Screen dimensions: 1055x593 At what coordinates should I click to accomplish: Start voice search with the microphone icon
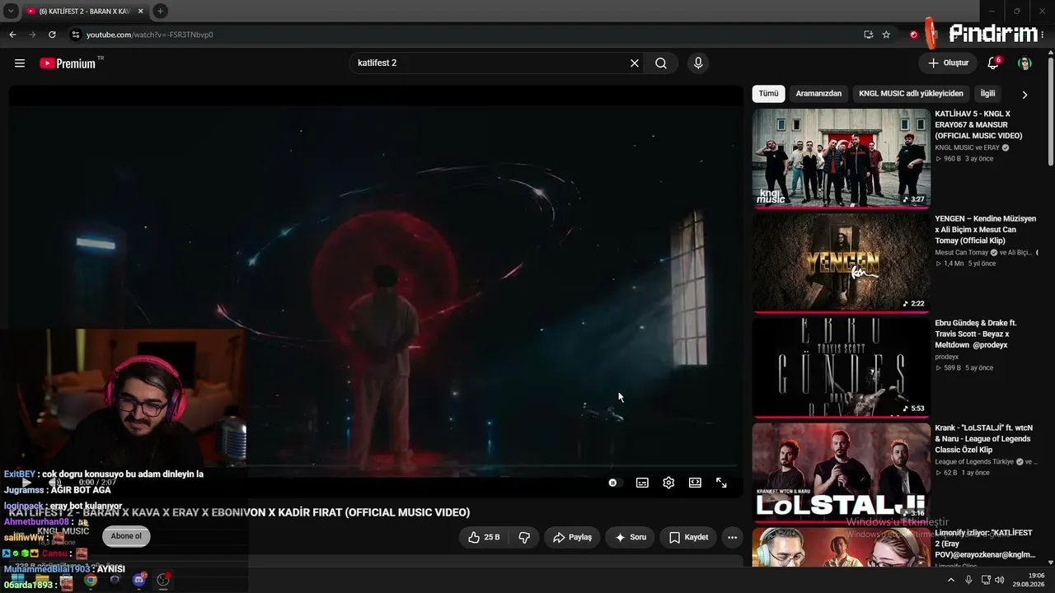tap(698, 63)
